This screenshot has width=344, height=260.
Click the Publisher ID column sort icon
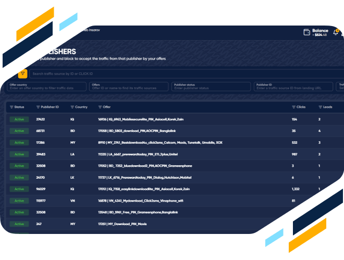pos(38,107)
